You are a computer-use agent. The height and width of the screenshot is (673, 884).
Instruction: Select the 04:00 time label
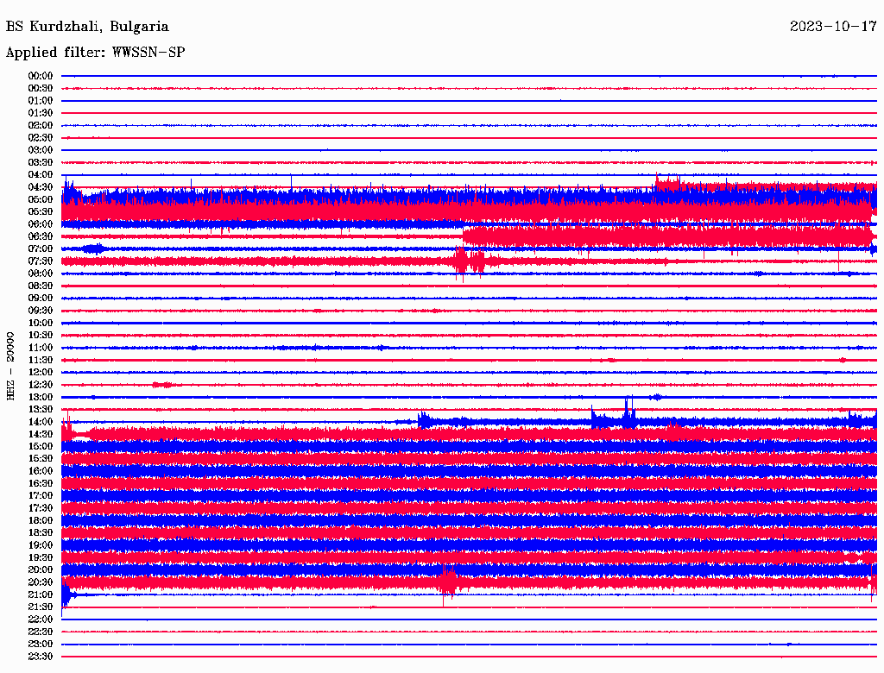click(x=40, y=175)
